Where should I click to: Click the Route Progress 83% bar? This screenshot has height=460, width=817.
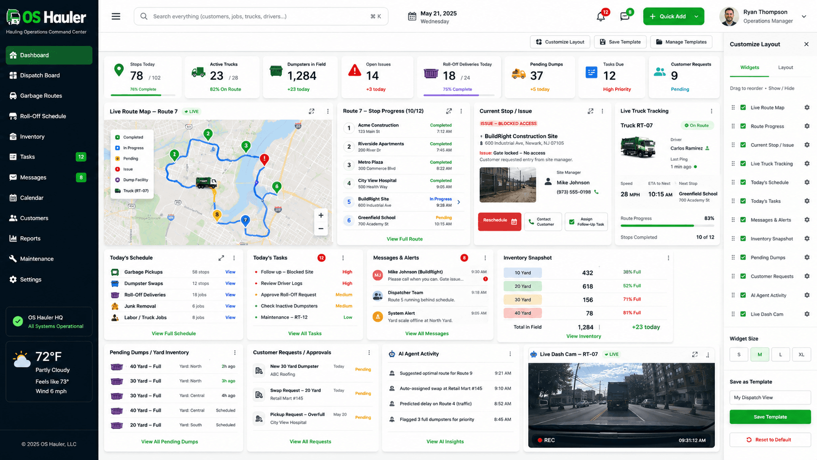tap(667, 225)
